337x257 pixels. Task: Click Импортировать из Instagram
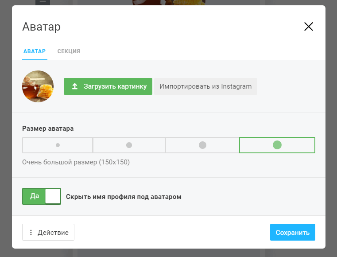pyautogui.click(x=205, y=86)
